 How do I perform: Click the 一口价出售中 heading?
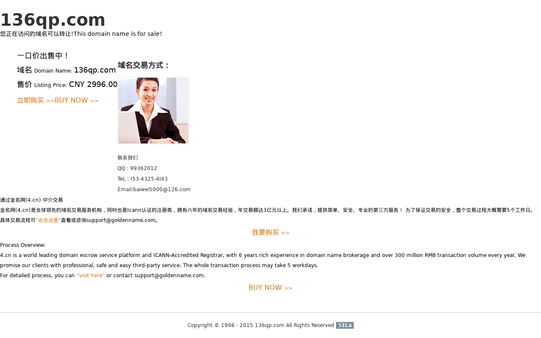(43, 56)
